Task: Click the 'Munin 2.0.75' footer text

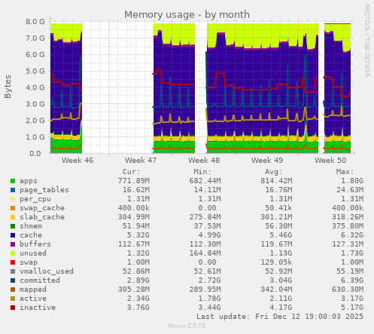Action: (187, 326)
